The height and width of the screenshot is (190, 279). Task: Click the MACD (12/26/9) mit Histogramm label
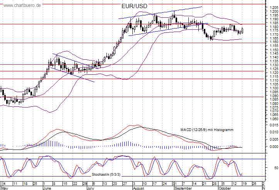pyautogui.click(x=207, y=130)
